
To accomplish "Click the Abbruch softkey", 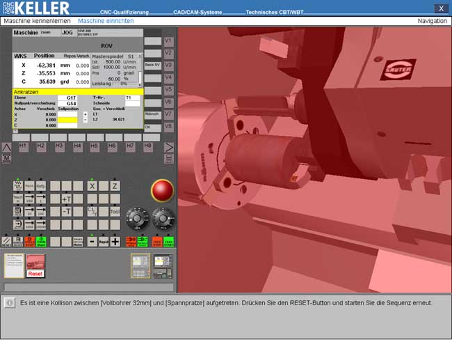I will [152, 114].
